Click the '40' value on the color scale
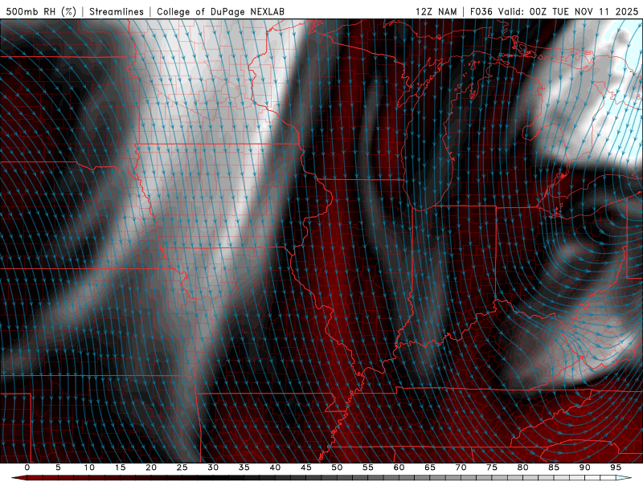Screen dimensions: 643x482 [275, 468]
